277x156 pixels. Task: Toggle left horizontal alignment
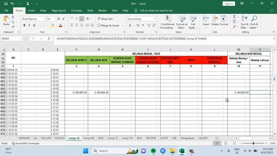coord(72,26)
